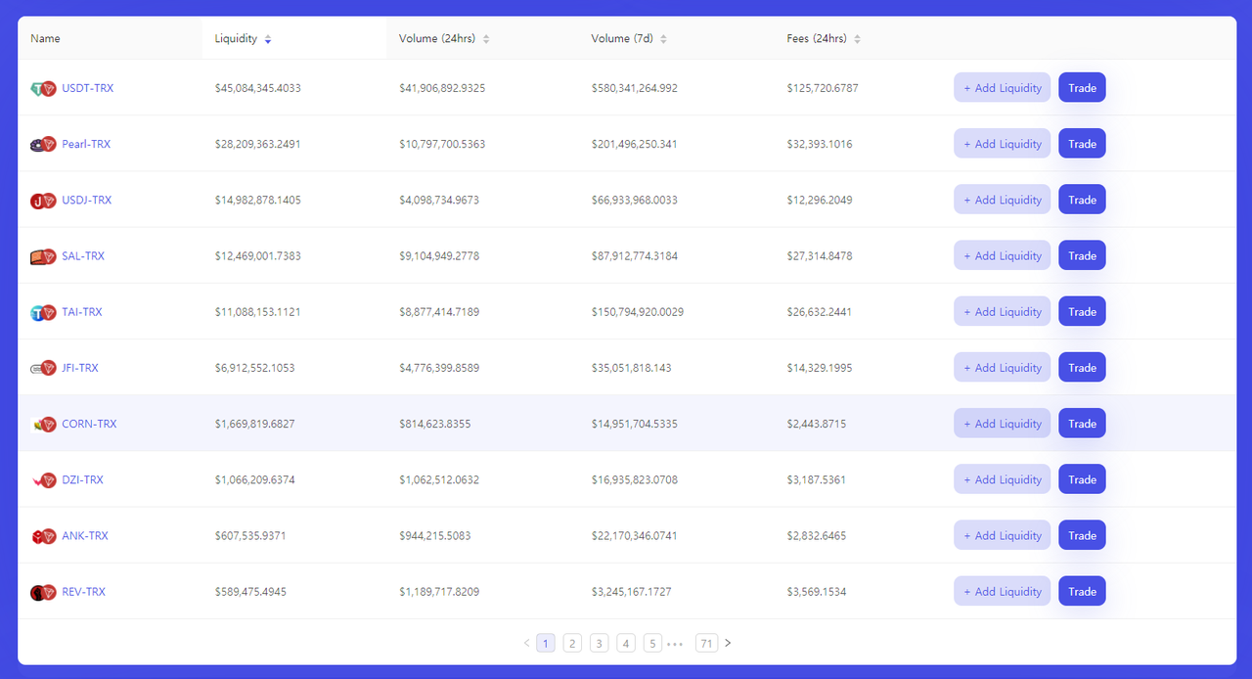
Task: Click the ANK-TRX token pair icon
Action: (x=43, y=534)
